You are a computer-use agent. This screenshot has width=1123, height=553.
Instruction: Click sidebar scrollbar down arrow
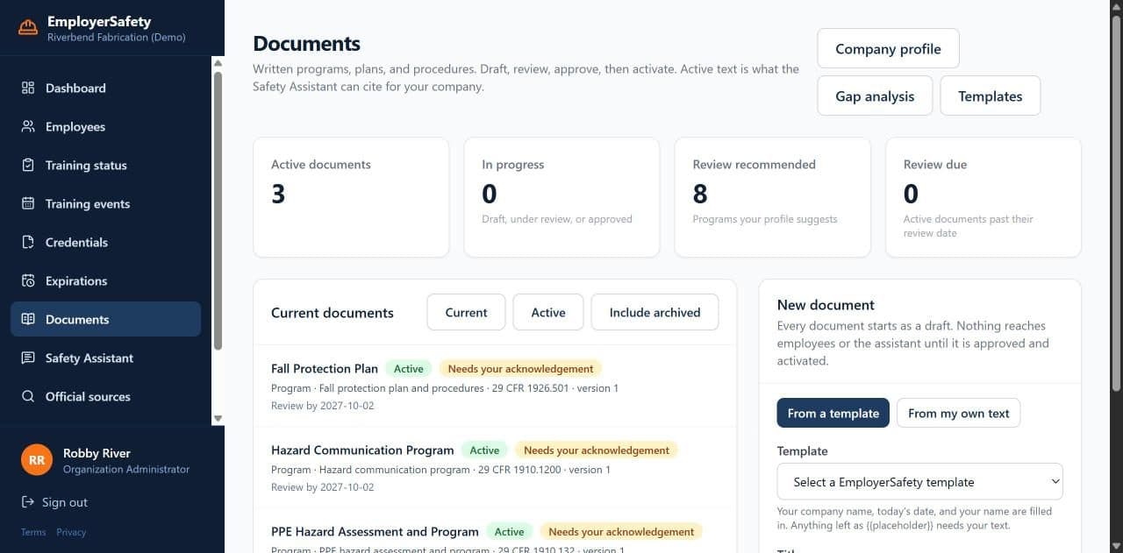218,419
